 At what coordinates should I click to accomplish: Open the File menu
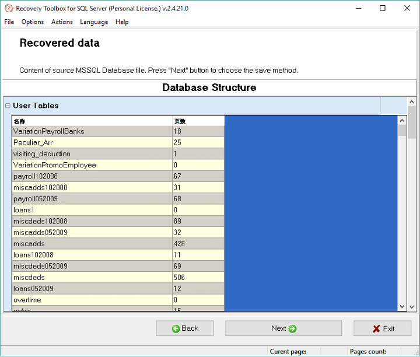tap(9, 22)
